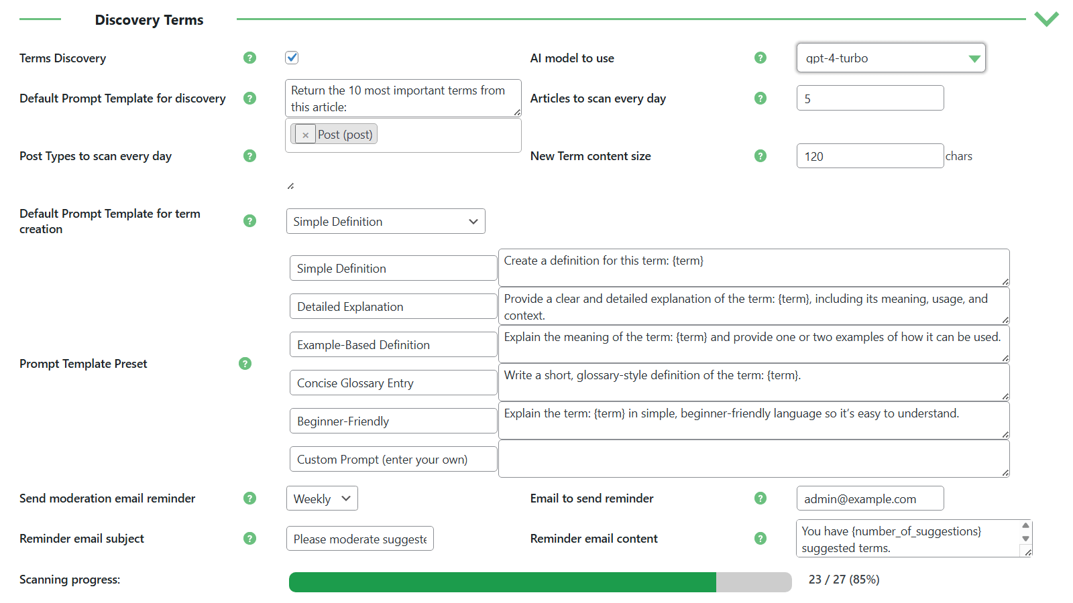Click help icon for Post Types to scan
Image resolution: width=1073 pixels, height=603 pixels.
point(249,155)
